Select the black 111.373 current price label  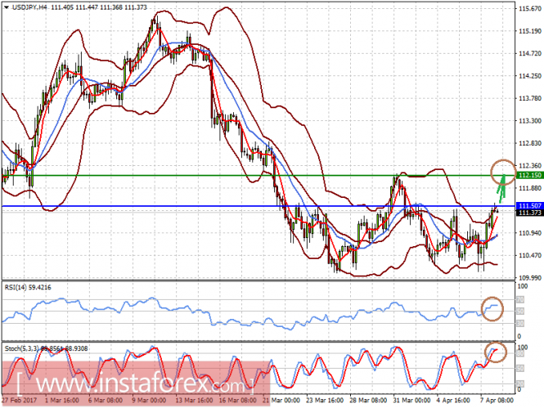tap(530, 213)
